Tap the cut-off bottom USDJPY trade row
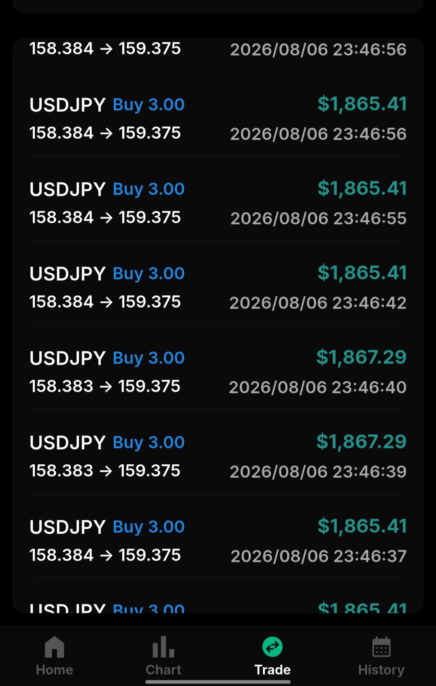Image resolution: width=436 pixels, height=686 pixels. (218, 599)
